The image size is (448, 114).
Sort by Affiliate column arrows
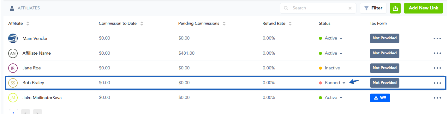[28, 24]
